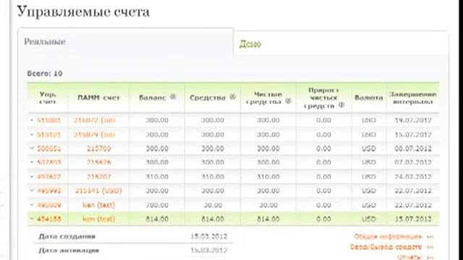Open Ввод/Вывод средств link
Image resolution: width=463 pixels, height=260 pixels.
click(x=386, y=247)
